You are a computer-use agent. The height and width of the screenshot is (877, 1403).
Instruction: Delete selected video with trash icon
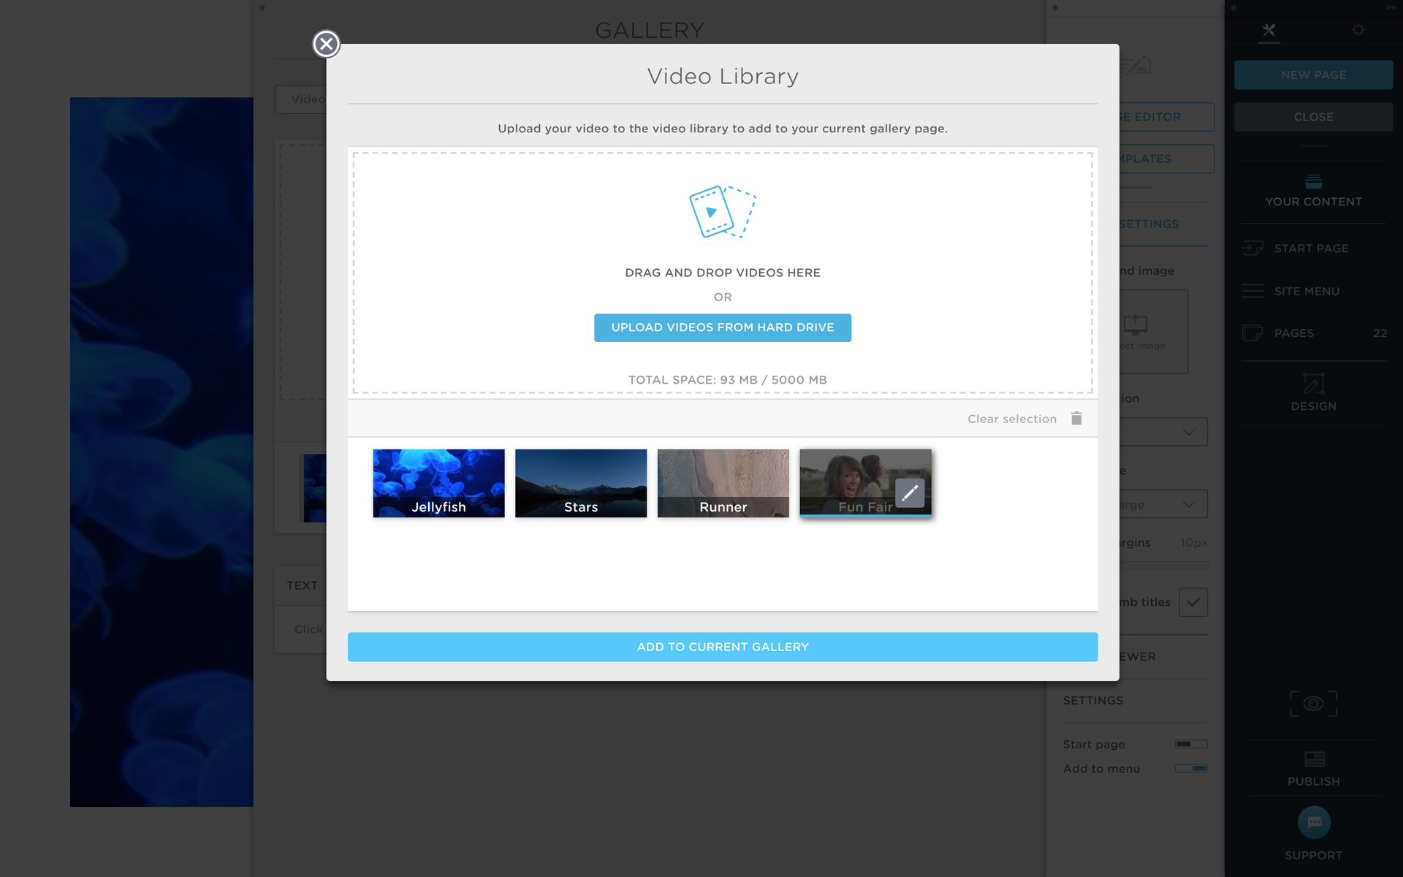click(x=1076, y=418)
